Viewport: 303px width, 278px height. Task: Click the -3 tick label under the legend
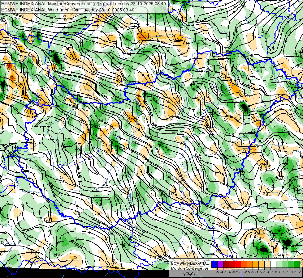(241, 272)
